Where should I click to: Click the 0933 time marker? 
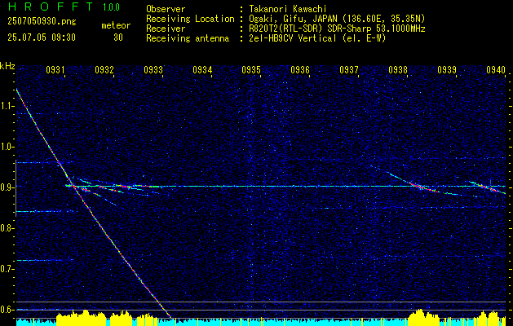click(153, 69)
